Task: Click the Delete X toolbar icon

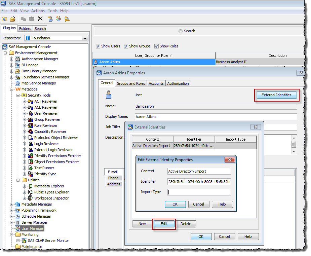Action: click(40, 19)
